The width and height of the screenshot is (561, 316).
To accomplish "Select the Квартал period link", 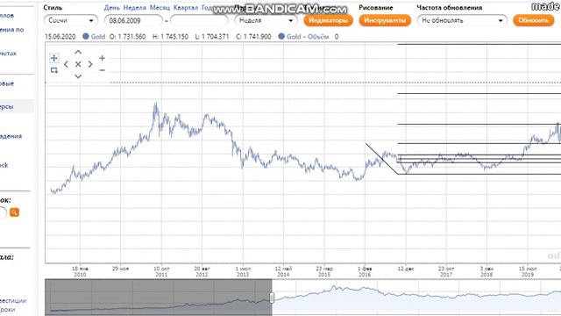I will click(186, 8).
